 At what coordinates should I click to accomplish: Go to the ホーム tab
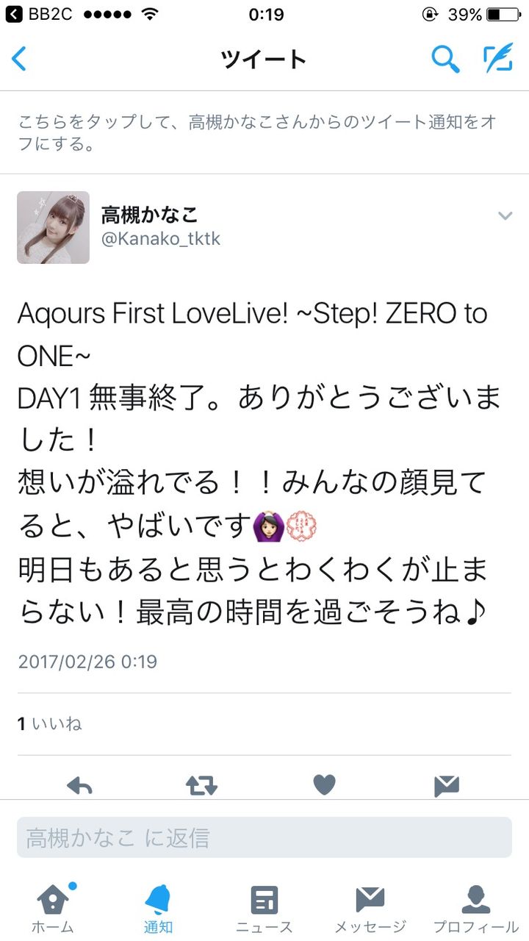(x=53, y=908)
